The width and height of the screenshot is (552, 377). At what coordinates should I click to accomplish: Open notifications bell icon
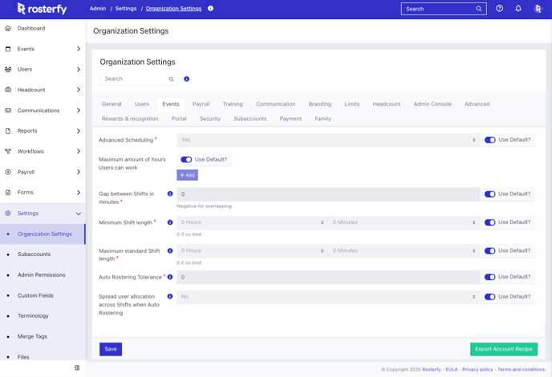click(518, 9)
